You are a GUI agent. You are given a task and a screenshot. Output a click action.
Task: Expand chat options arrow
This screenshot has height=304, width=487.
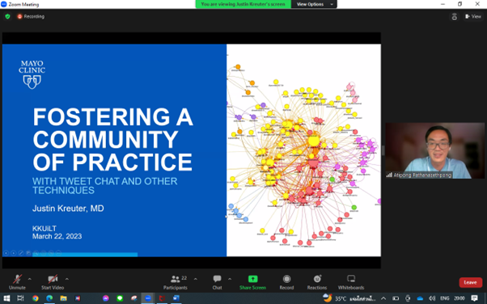[230, 279]
